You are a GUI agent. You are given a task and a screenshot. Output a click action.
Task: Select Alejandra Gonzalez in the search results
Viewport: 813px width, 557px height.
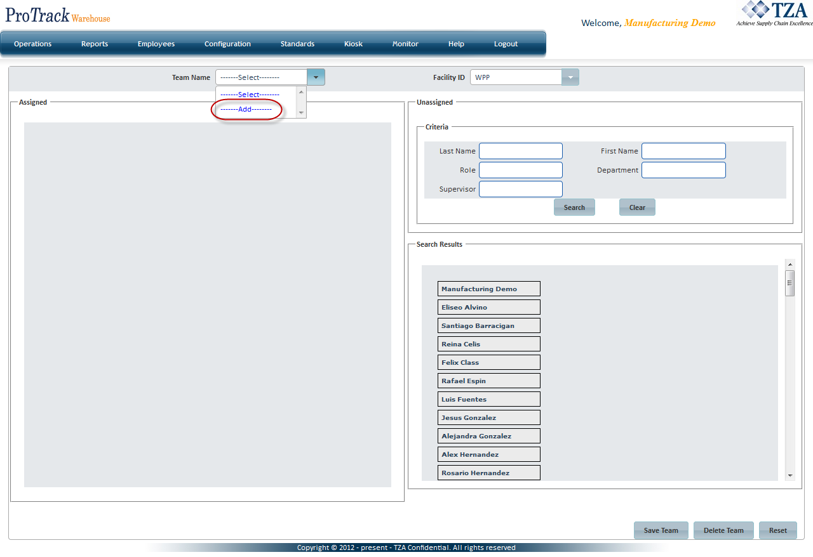click(489, 436)
